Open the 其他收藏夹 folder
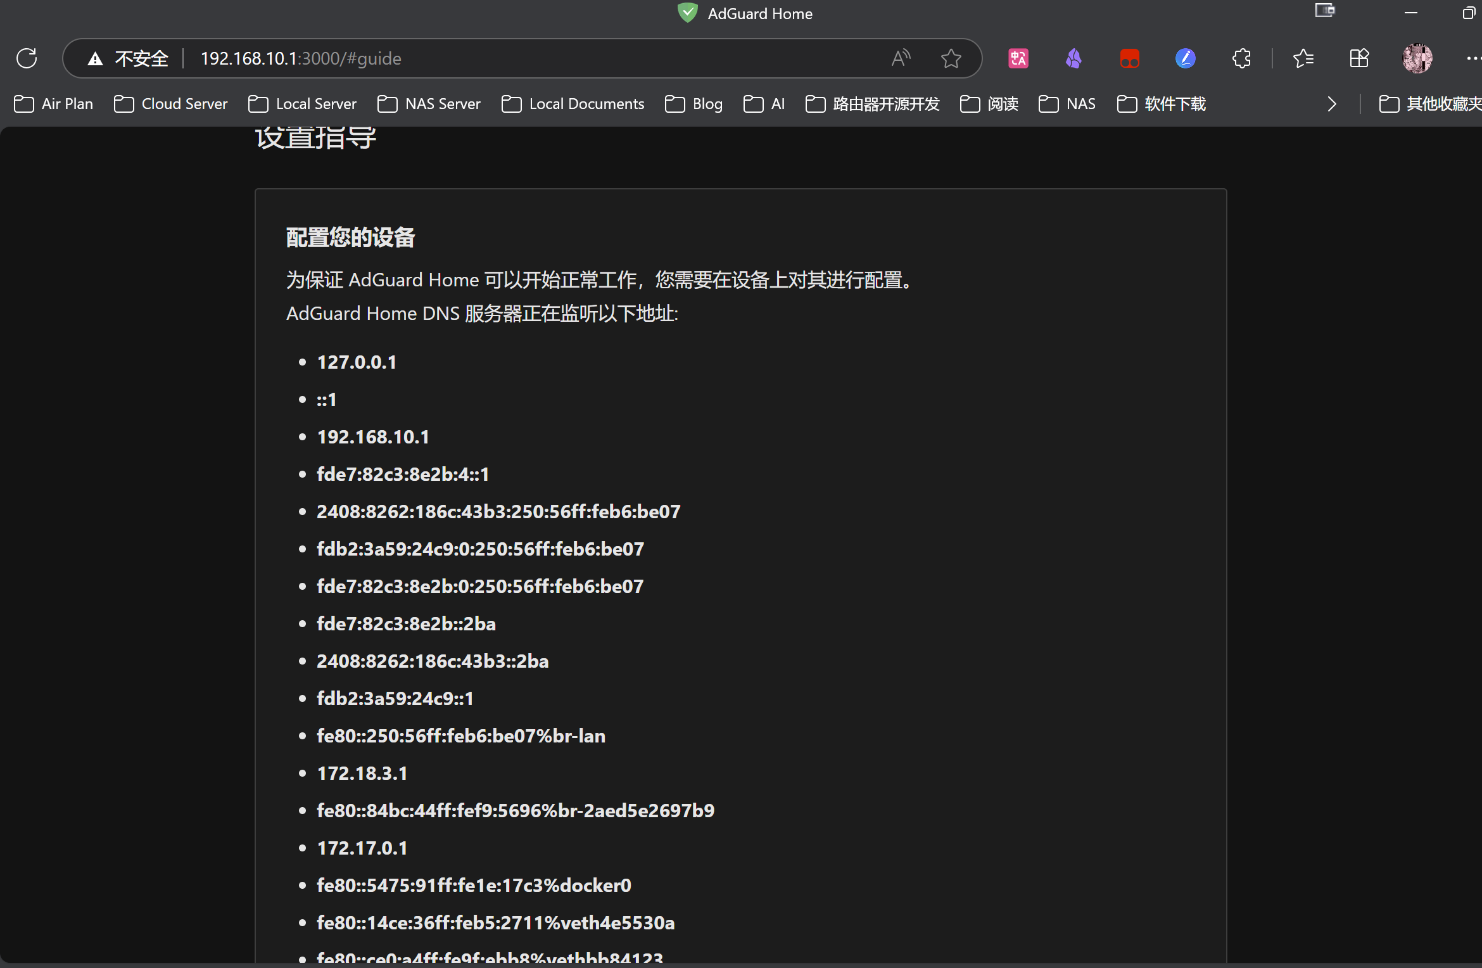This screenshot has width=1482, height=968. (x=1430, y=104)
